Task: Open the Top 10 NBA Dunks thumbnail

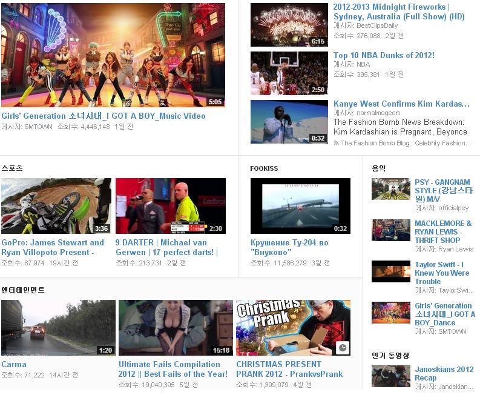Action: click(x=289, y=73)
